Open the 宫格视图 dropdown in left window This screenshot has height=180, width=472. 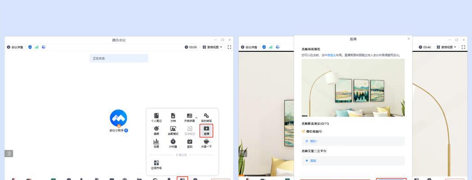tap(213, 47)
